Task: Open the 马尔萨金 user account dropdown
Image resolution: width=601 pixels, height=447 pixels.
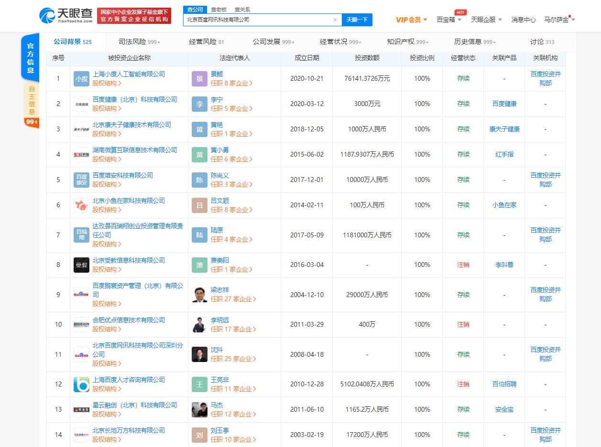Action: point(559,20)
